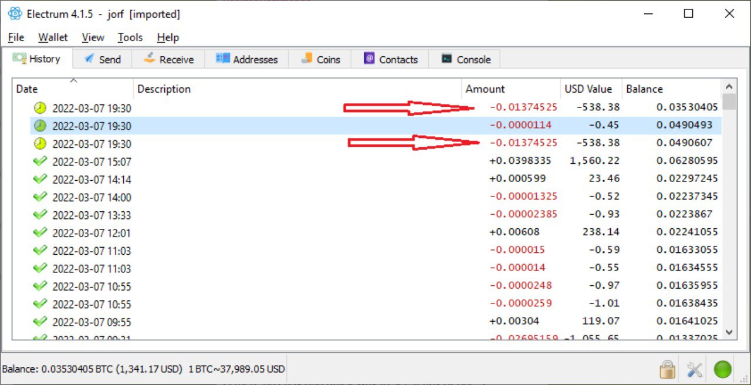
Task: Open the View menu
Action: [x=93, y=37]
